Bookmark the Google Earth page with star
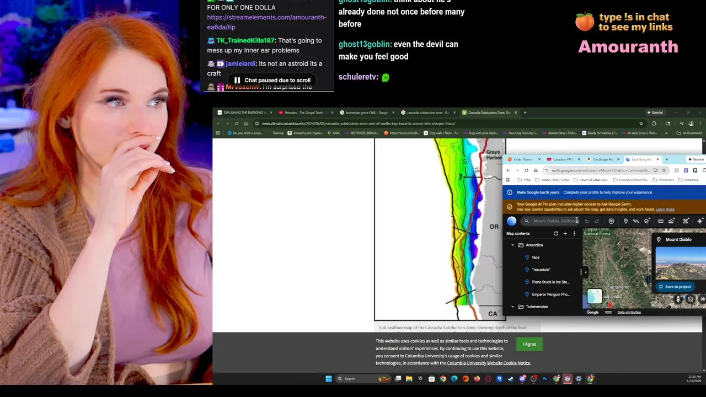This screenshot has width=706, height=397. pyautogui.click(x=664, y=170)
